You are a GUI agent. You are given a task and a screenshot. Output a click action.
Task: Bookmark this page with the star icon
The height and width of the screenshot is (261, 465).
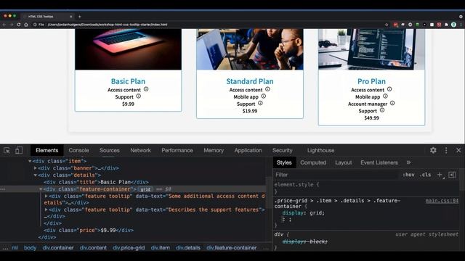387,25
